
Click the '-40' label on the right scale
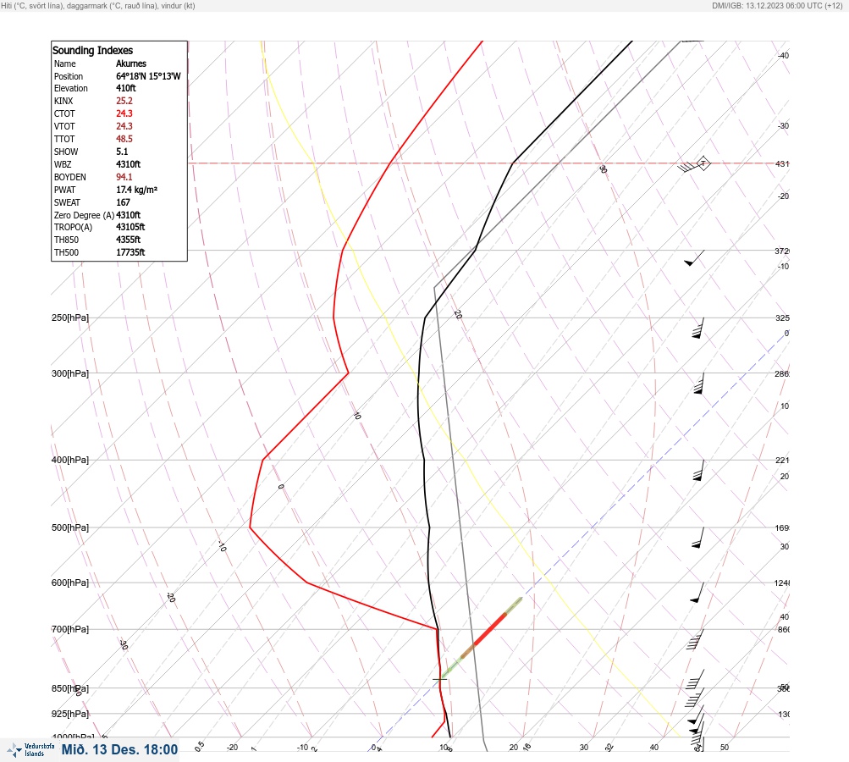[x=783, y=55]
